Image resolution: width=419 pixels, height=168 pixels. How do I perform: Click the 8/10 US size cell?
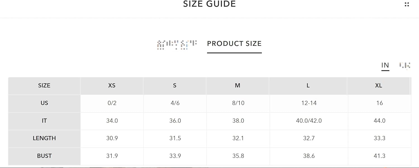point(238,103)
